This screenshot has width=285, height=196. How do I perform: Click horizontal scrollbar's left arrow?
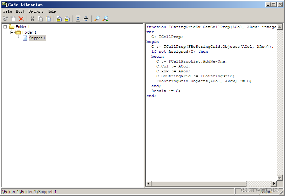(x=149, y=183)
